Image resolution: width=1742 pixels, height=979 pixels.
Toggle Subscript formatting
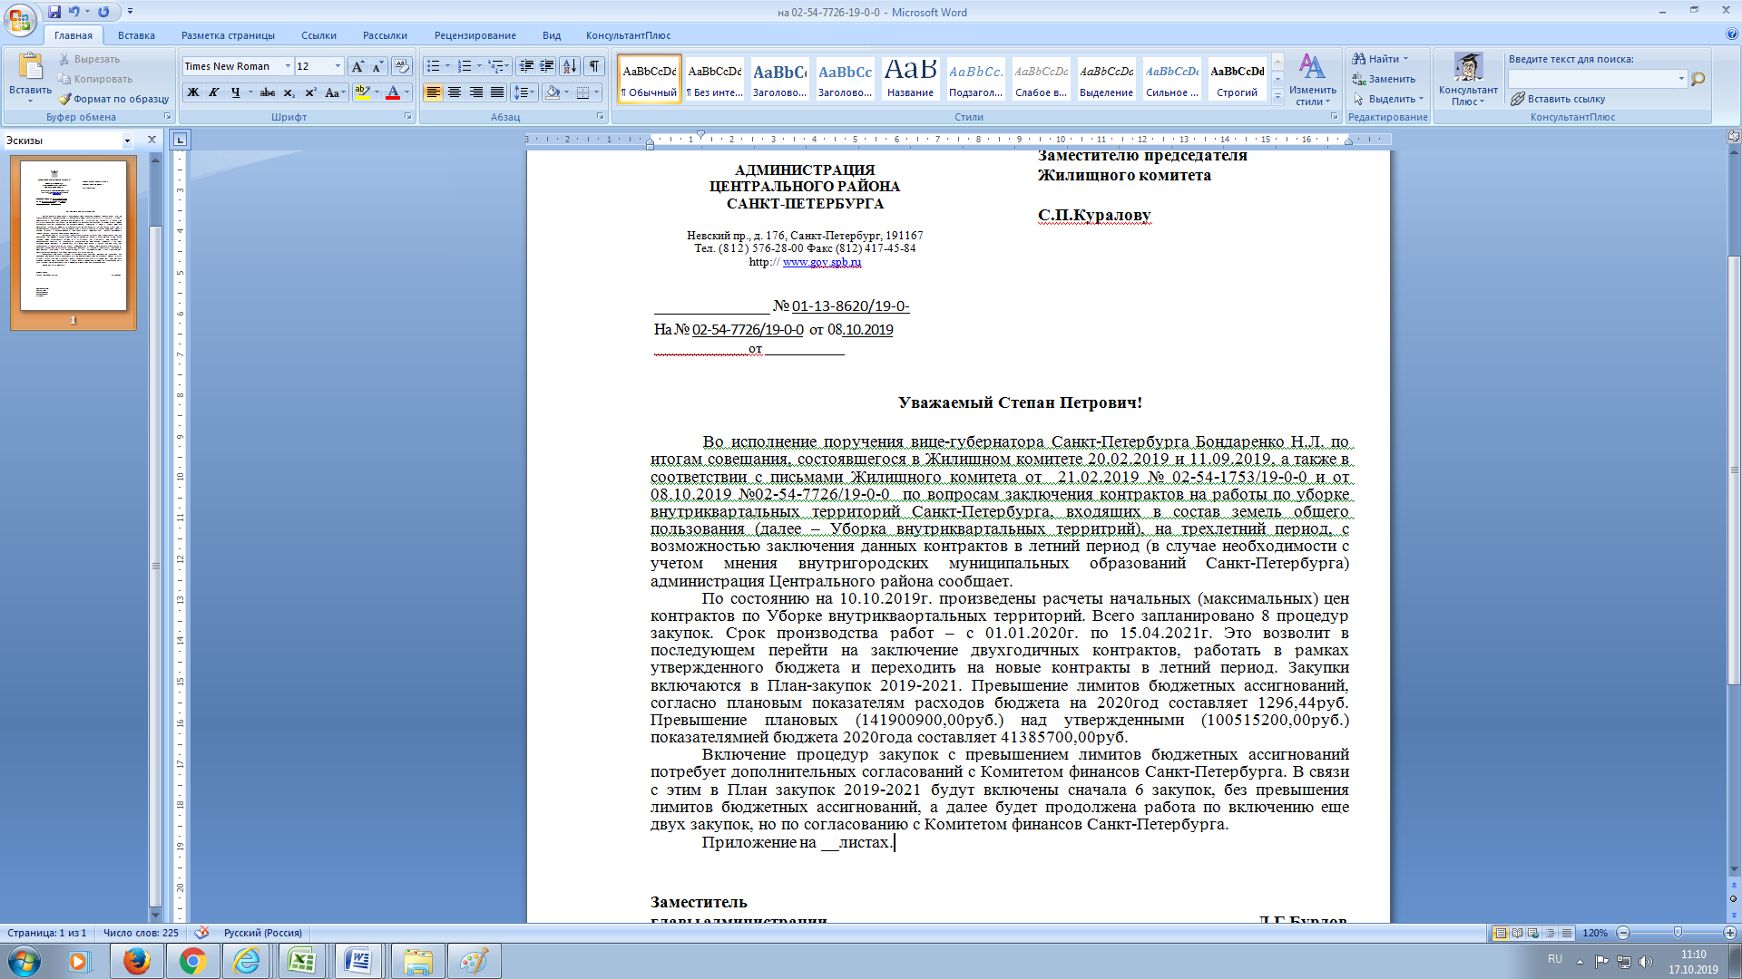point(289,92)
